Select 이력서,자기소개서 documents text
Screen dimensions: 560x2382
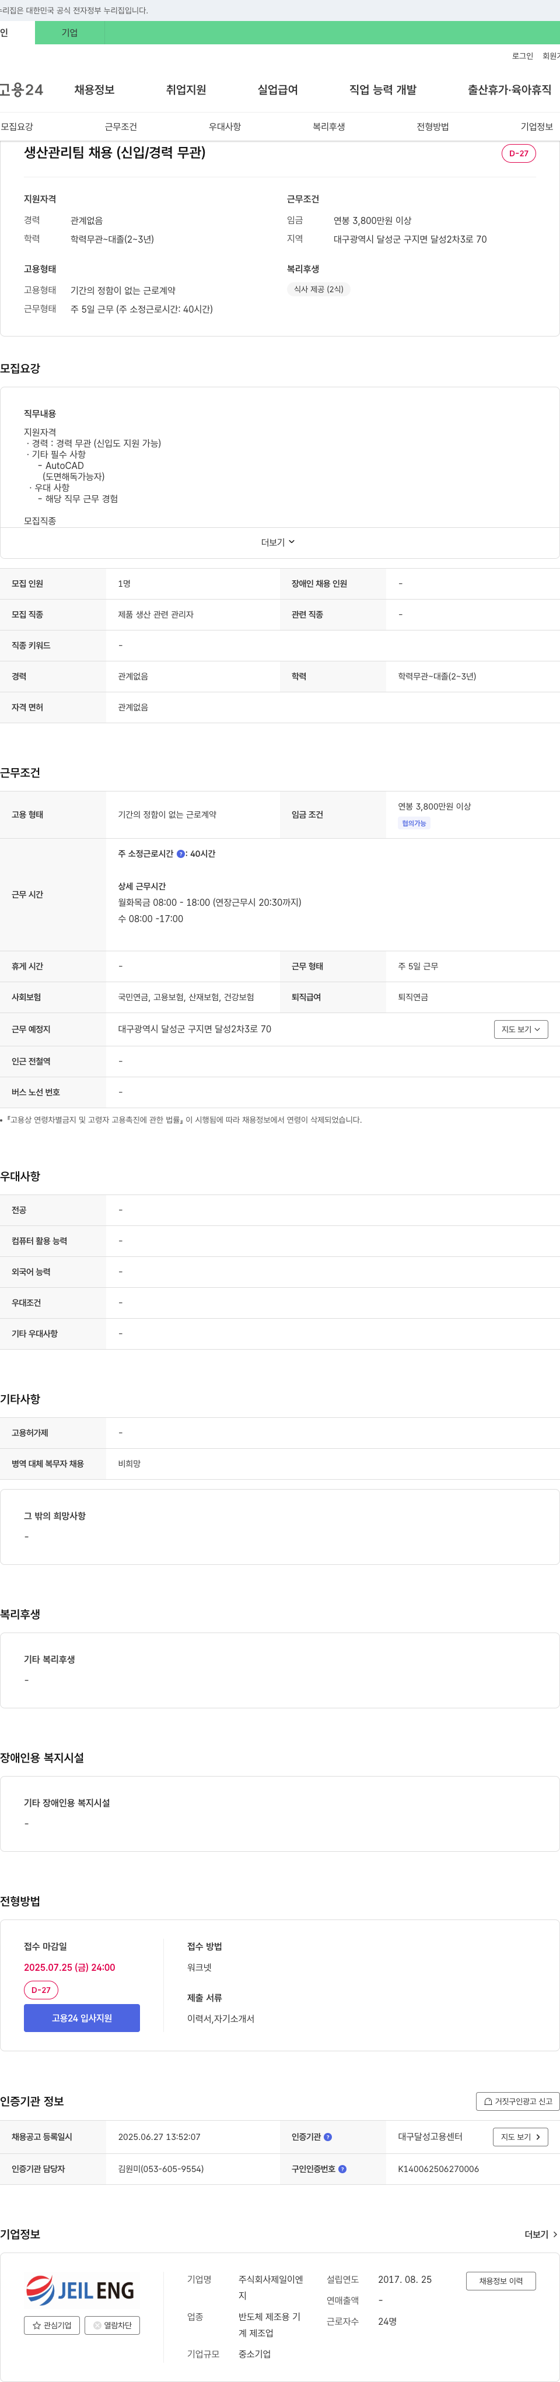(220, 2019)
